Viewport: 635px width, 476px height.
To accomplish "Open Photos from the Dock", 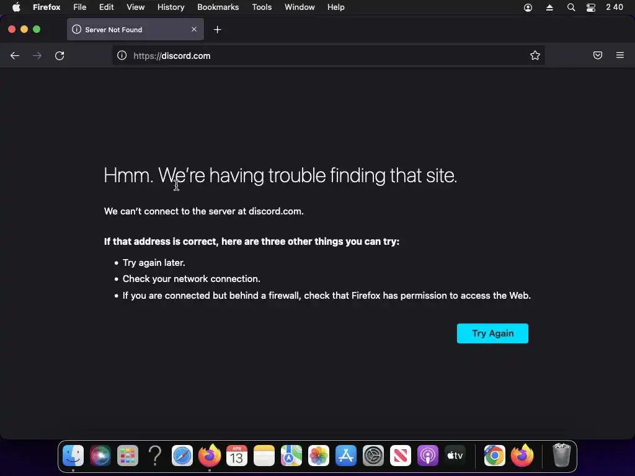I will click(x=319, y=456).
